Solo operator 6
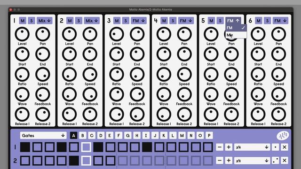The width and height of the screenshot is (301, 169). pyautogui.click(x=268, y=21)
